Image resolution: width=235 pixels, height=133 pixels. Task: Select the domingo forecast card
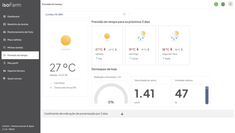pos(140,46)
